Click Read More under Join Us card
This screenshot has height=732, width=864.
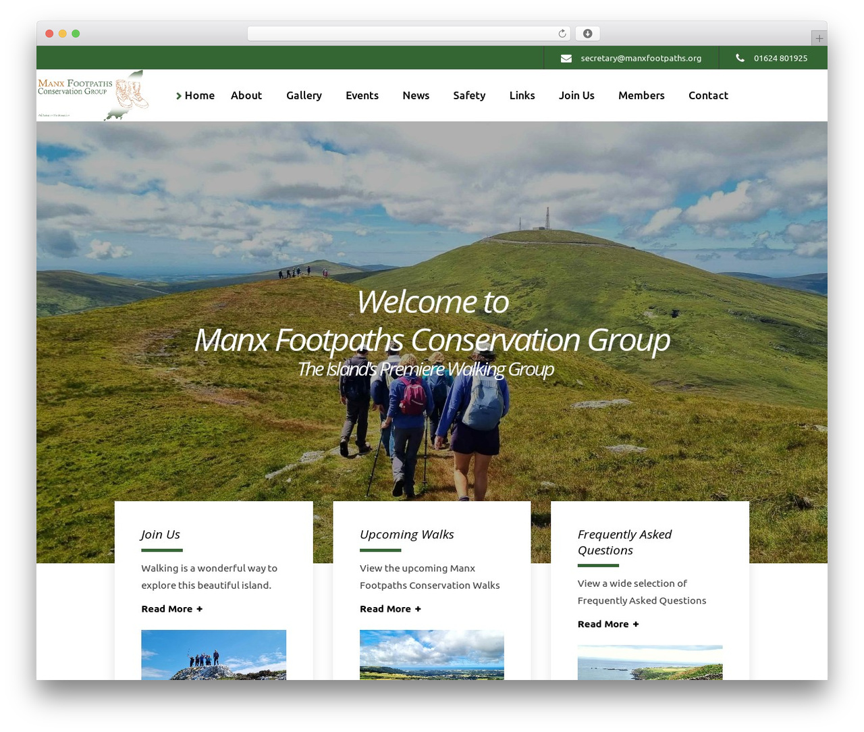tap(167, 609)
